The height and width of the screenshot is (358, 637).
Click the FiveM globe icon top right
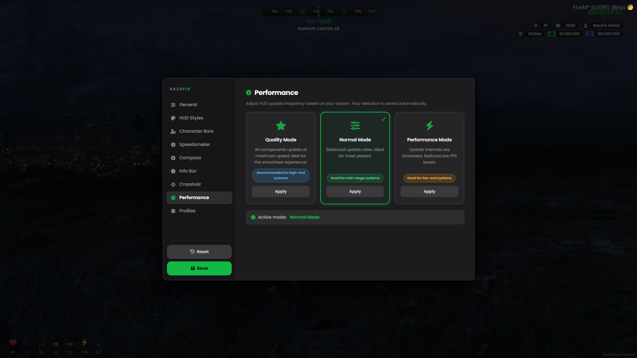[x=630, y=7]
